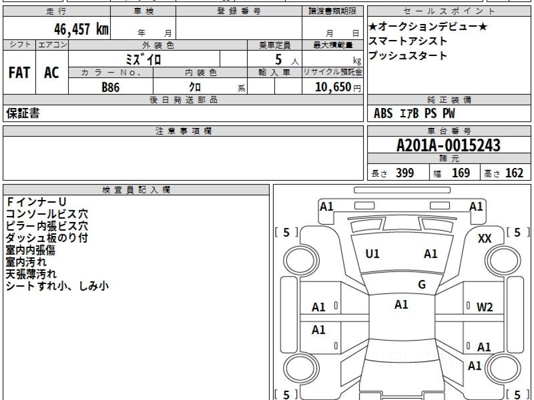This screenshot has width=534, height=400.
Task: Click the カラーNo. header cell
Action: coord(111,72)
